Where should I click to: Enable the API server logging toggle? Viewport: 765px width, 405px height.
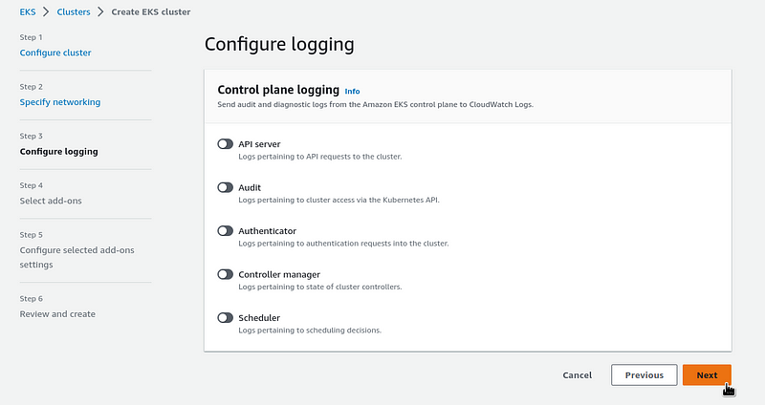225,144
